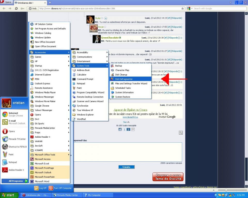The height and width of the screenshot is (198, 248).
Task: Open Pinnacle TVCenter icon
Action: pyautogui.click(x=5, y=139)
